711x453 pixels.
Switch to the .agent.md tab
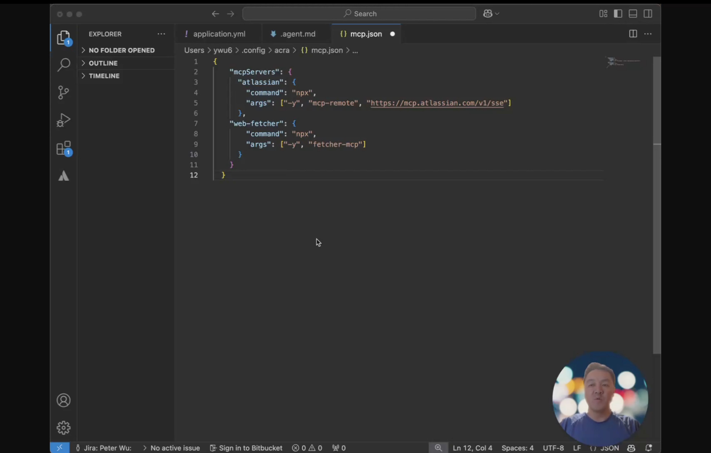click(297, 34)
